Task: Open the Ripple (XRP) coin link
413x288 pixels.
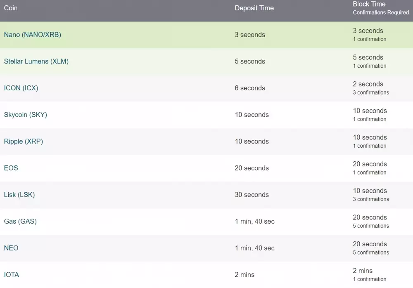Action: click(24, 141)
